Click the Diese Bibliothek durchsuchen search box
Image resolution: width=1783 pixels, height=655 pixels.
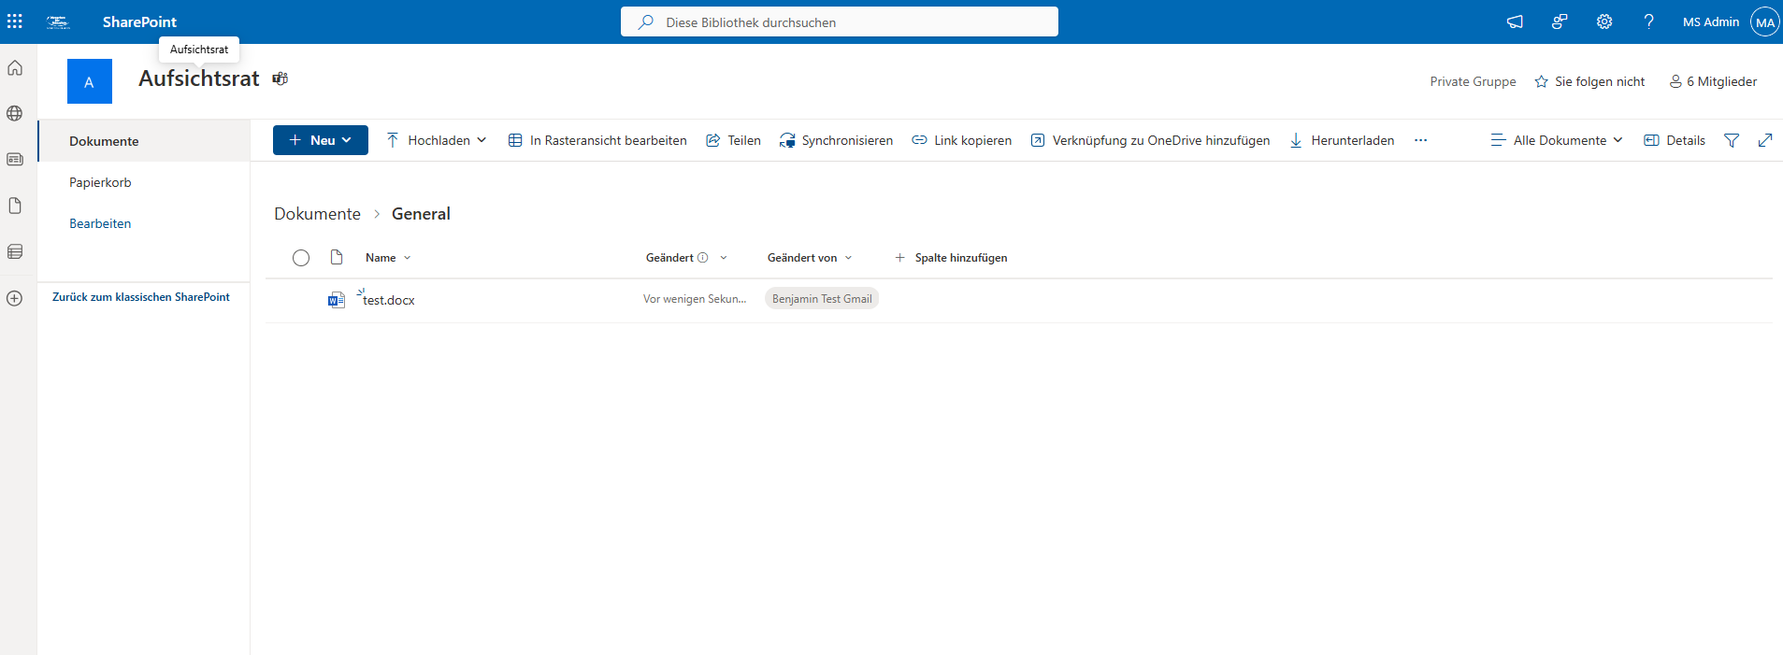click(840, 22)
